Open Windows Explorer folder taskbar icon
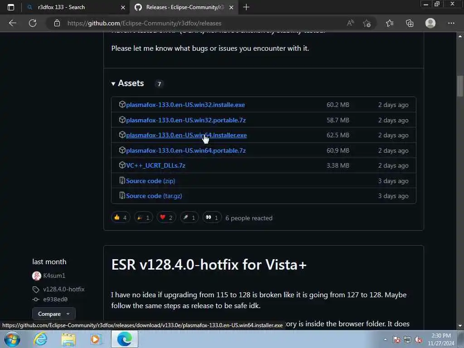 click(x=68, y=339)
